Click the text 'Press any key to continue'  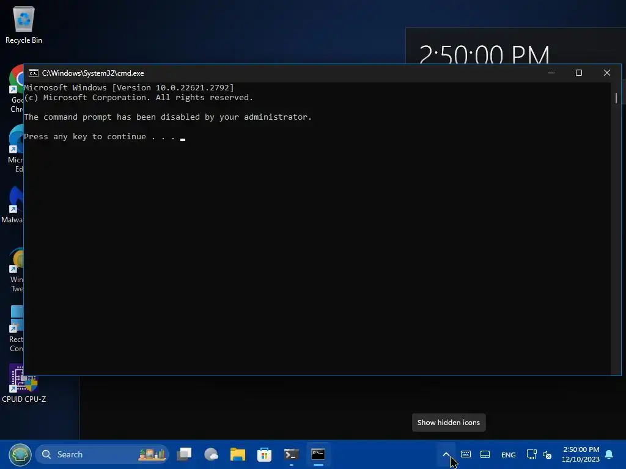pos(84,137)
